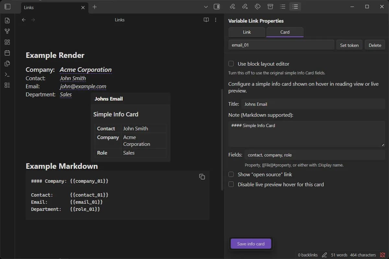Open a new tab with plus
Screen dimensions: 389x259
95,7
